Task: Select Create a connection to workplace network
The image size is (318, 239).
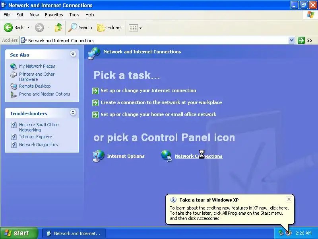Action: point(161,102)
